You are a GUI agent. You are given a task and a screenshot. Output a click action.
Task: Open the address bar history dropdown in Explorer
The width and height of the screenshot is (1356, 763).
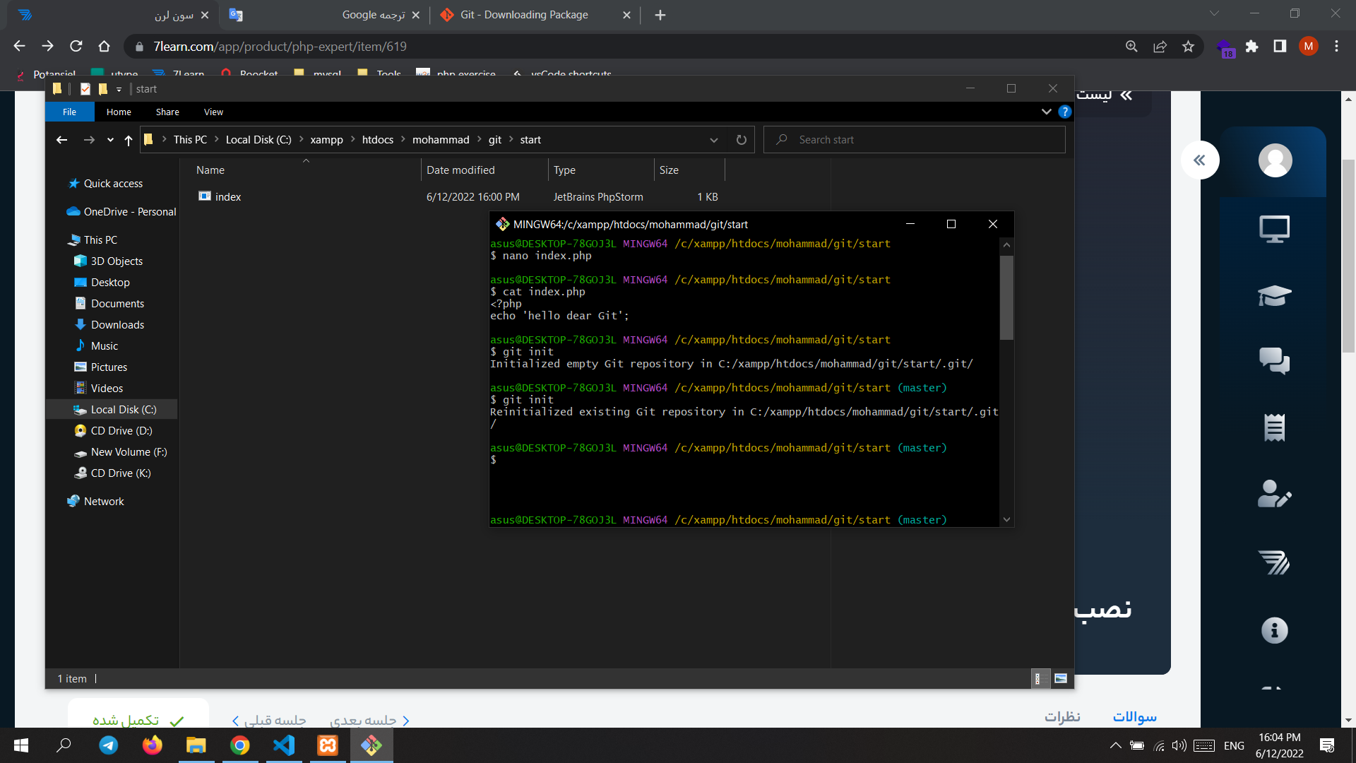[714, 140]
